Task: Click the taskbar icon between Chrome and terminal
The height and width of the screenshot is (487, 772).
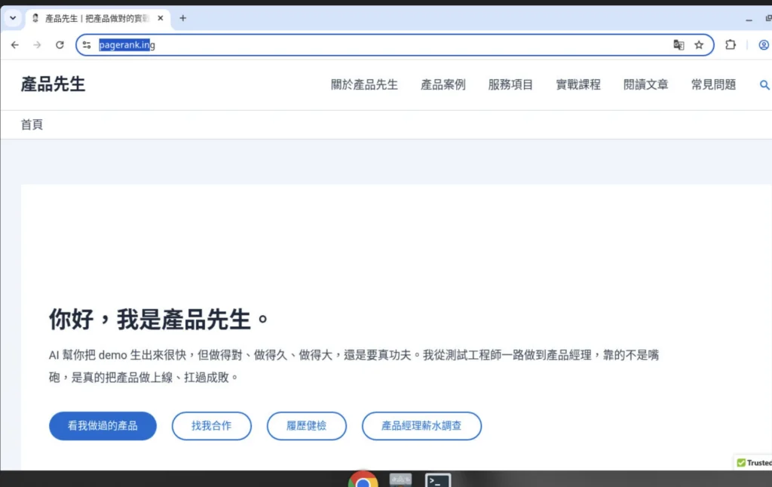Action: (400, 480)
